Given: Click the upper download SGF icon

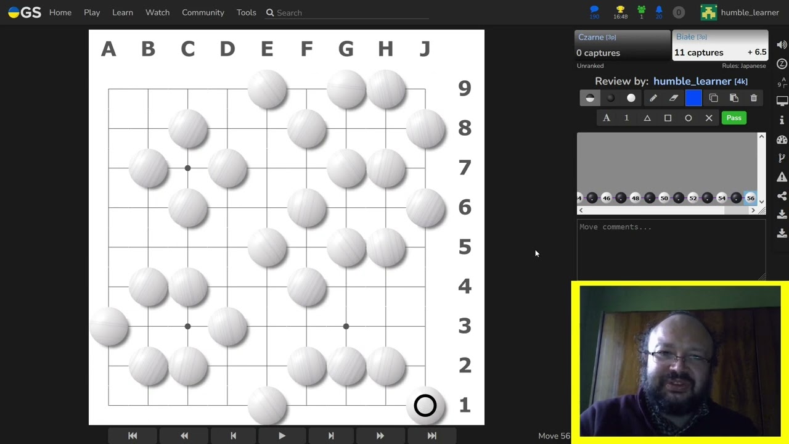Looking at the screenshot, I should pyautogui.click(x=782, y=215).
